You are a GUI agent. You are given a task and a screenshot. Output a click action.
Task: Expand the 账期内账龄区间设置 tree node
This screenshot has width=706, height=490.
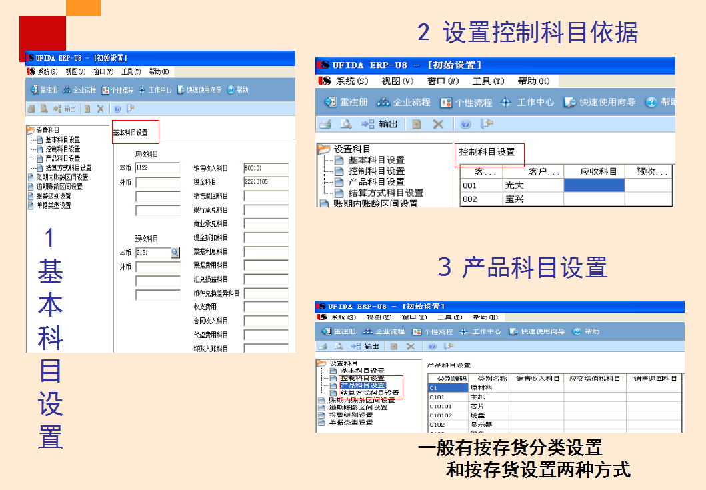pos(62,177)
